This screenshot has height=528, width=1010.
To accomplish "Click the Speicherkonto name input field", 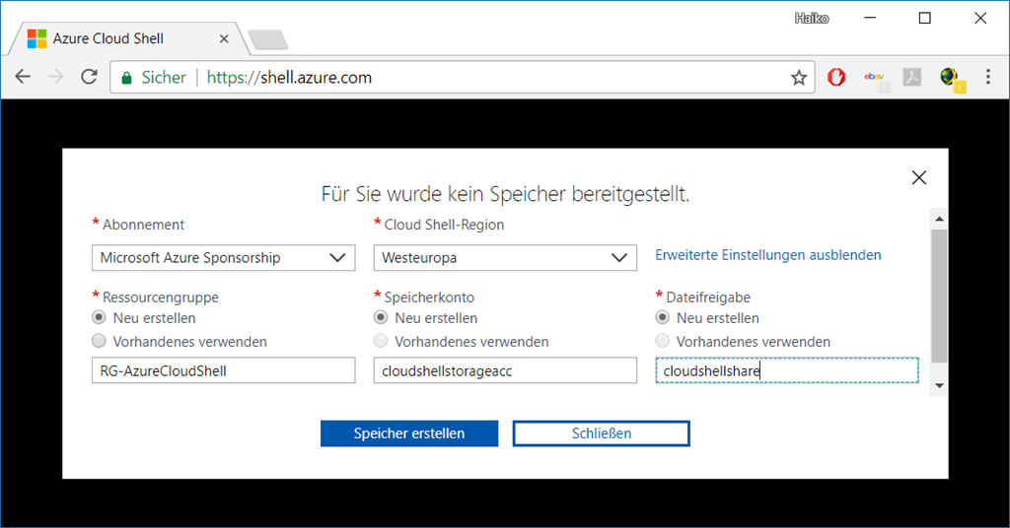I will (x=505, y=370).
